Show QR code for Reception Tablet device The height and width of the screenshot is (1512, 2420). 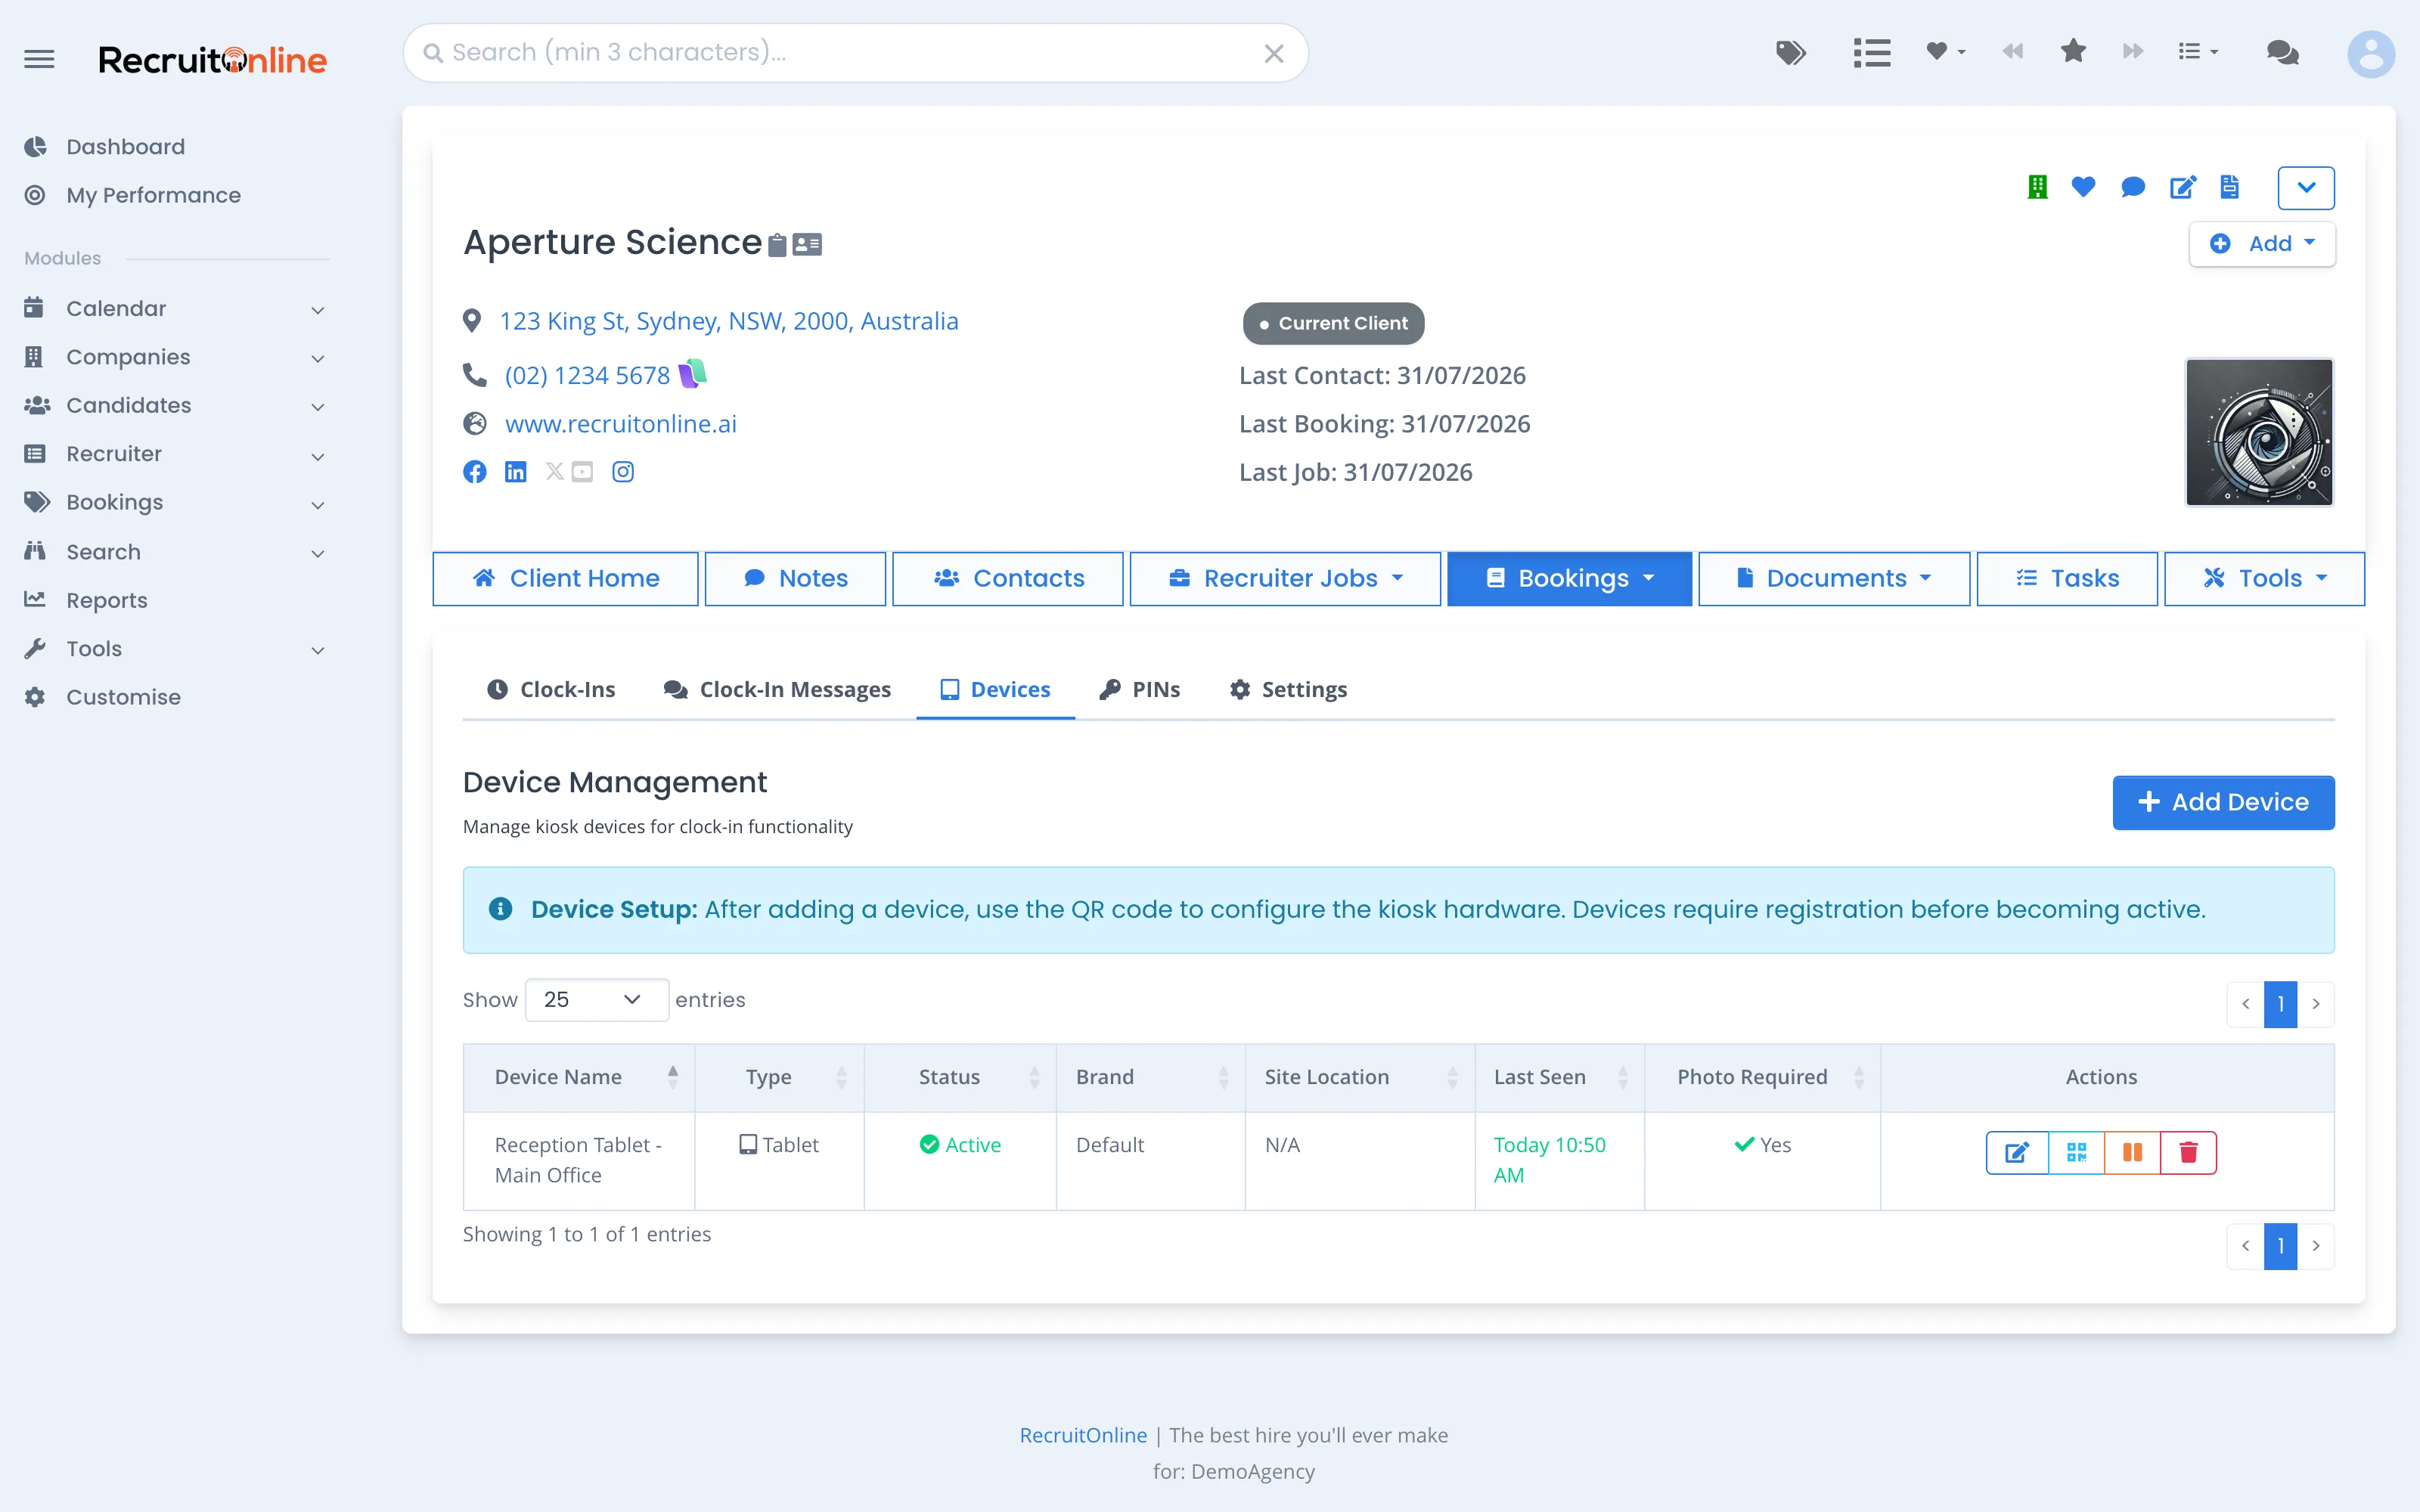pyautogui.click(x=2076, y=1153)
